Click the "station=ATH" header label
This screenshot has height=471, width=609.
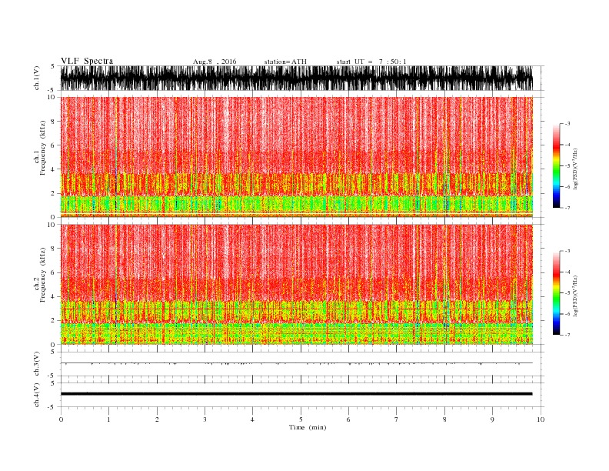click(285, 62)
